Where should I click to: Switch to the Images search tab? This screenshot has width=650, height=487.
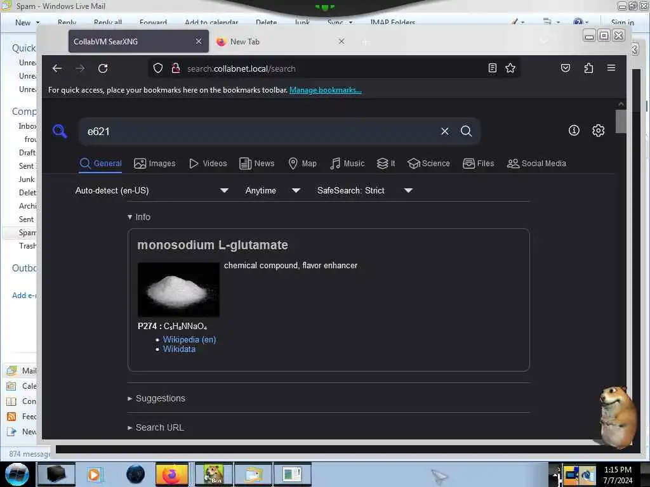[155, 164]
